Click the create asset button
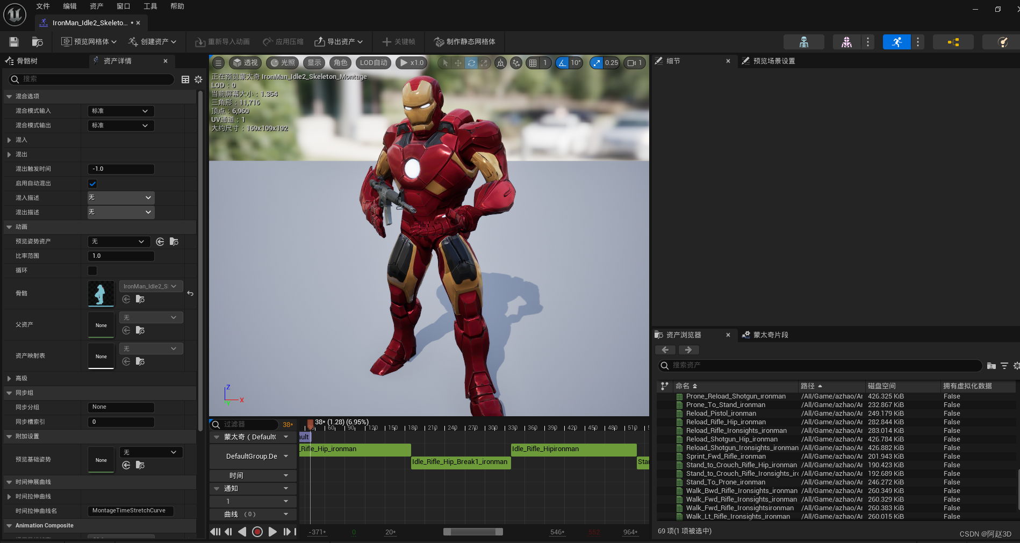The height and width of the screenshot is (543, 1020). point(153,42)
